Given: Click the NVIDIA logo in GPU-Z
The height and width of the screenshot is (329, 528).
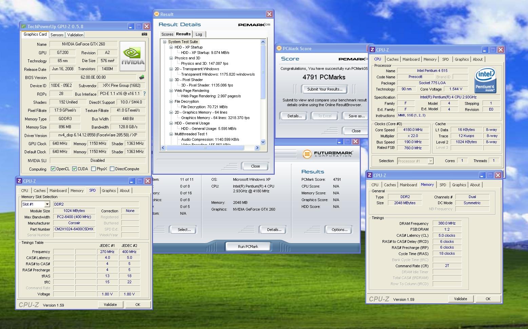Looking at the screenshot, I should point(133,56).
